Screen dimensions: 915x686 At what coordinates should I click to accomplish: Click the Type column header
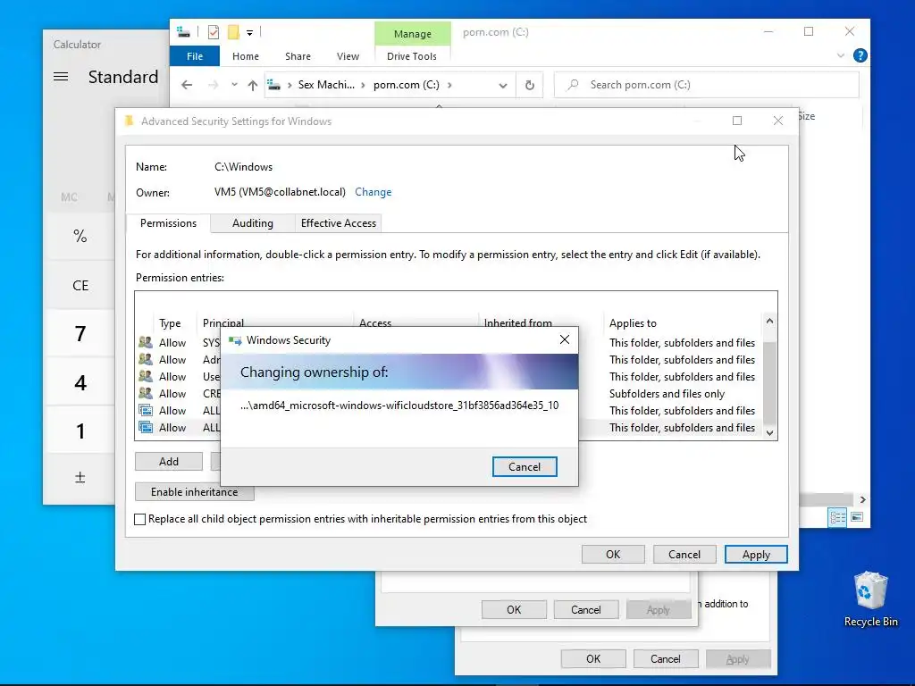170,322
